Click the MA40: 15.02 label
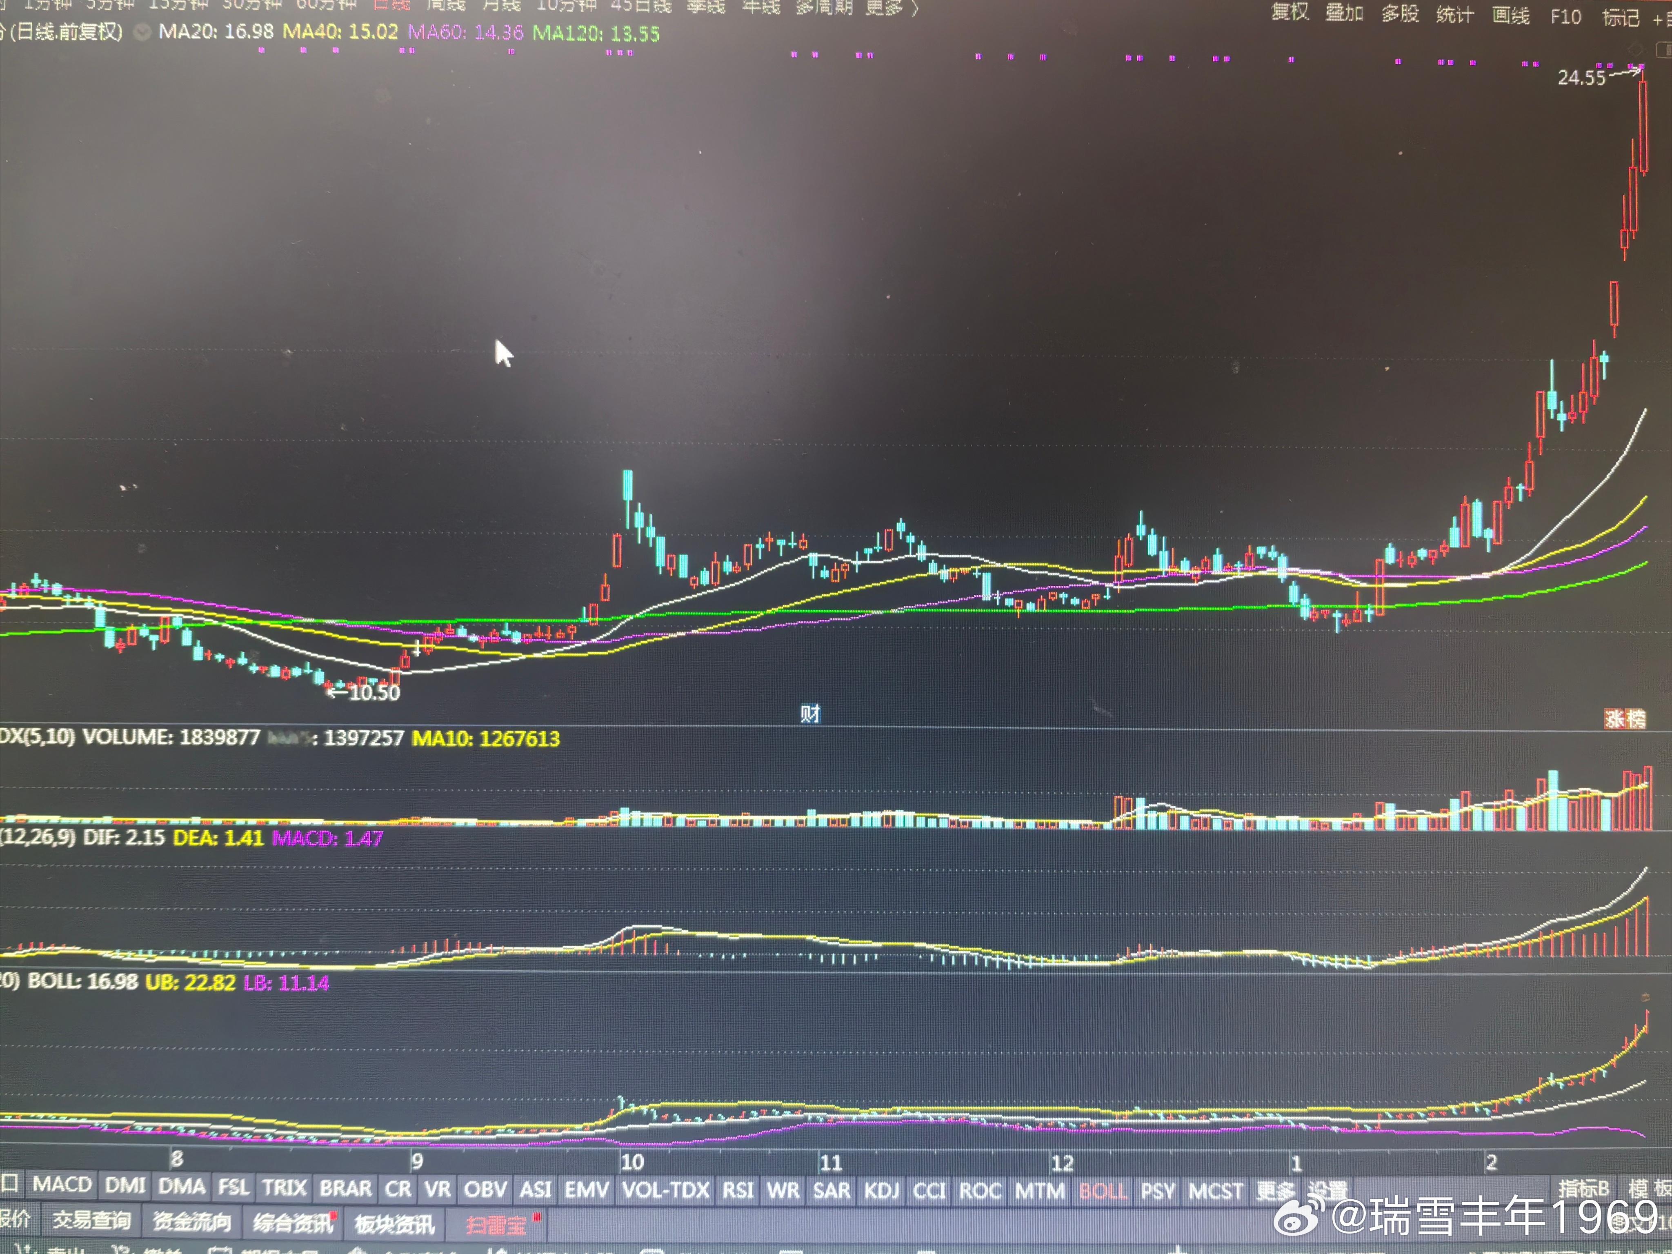1672x1254 pixels. tap(340, 32)
